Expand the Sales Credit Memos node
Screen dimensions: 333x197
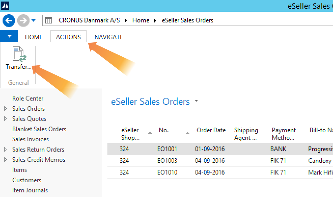point(5,160)
